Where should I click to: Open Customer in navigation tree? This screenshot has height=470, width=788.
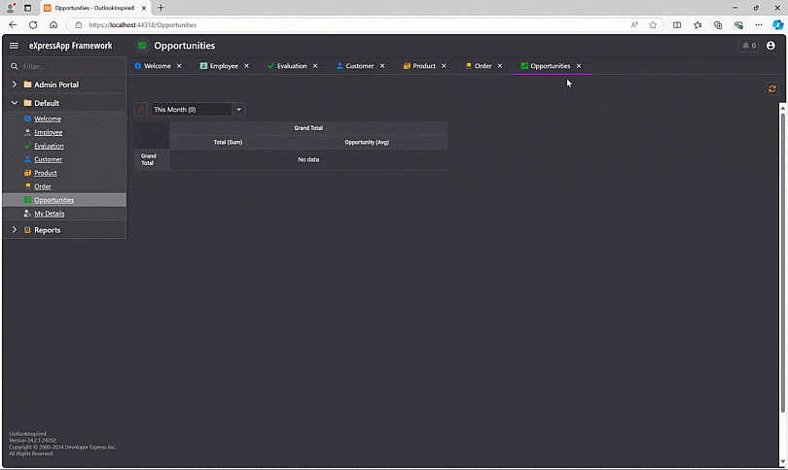click(x=49, y=159)
